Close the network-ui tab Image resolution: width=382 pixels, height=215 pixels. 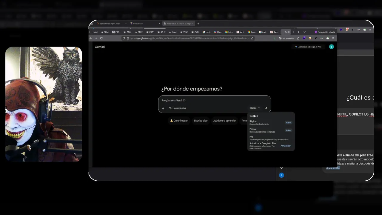[159, 24]
